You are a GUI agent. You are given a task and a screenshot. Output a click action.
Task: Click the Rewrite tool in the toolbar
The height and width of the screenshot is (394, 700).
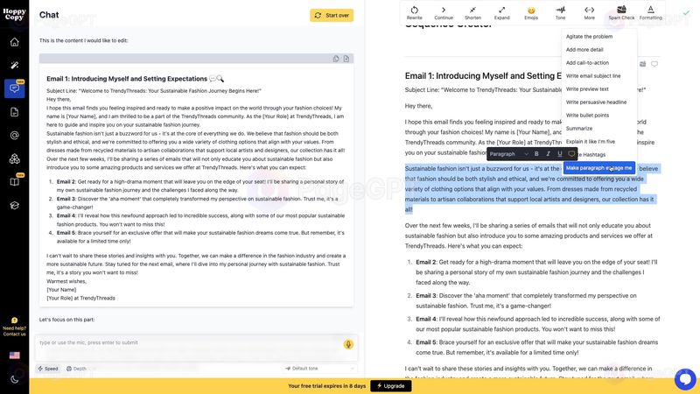point(414,13)
